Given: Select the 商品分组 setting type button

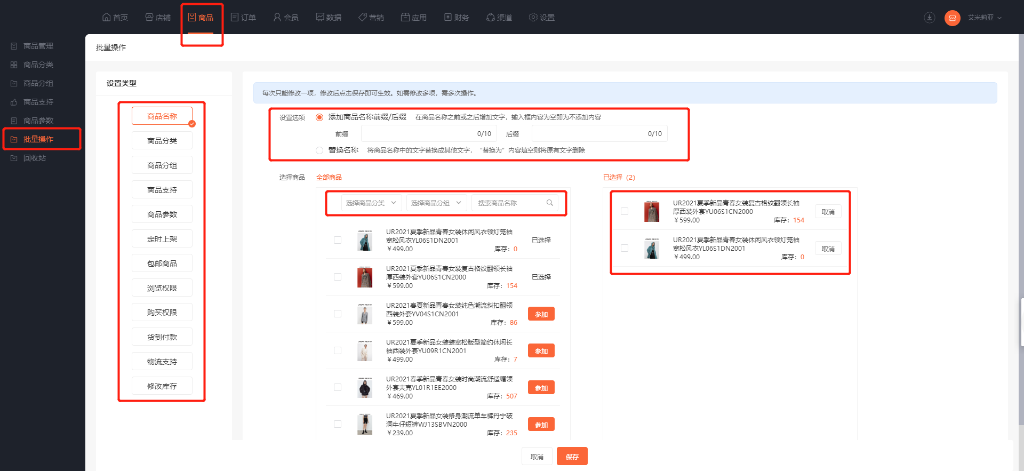Looking at the screenshot, I should [162, 165].
